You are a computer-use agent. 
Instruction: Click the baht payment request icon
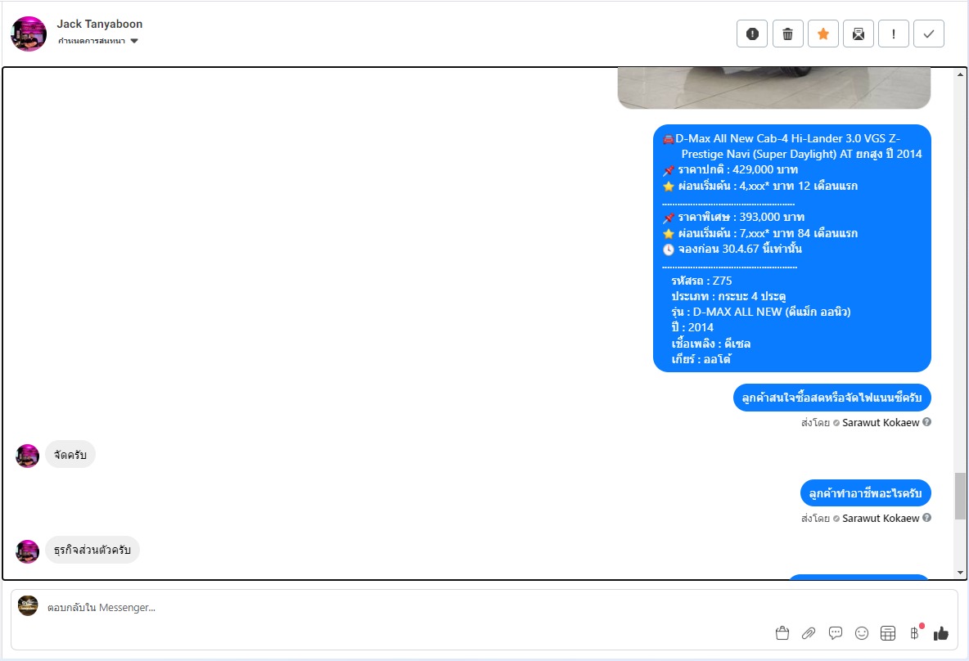point(915,632)
